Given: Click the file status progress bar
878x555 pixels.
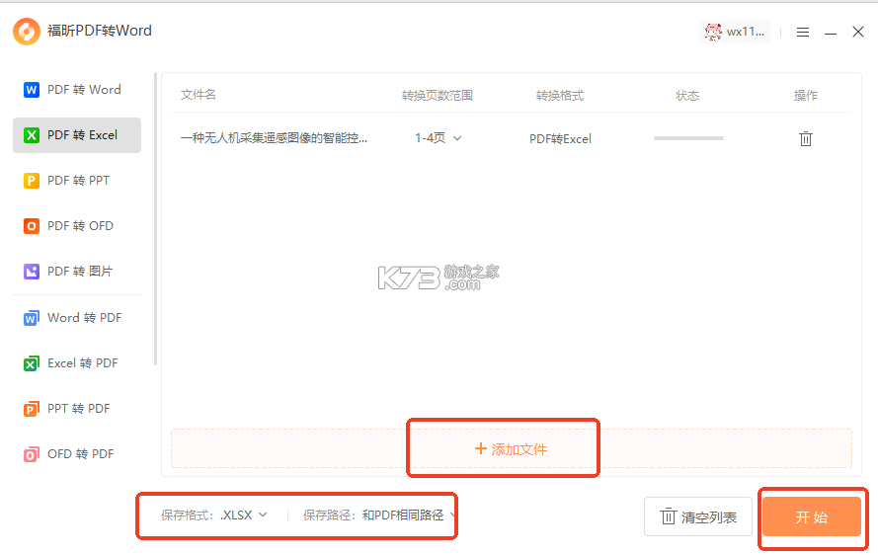Looking at the screenshot, I should tap(688, 138).
